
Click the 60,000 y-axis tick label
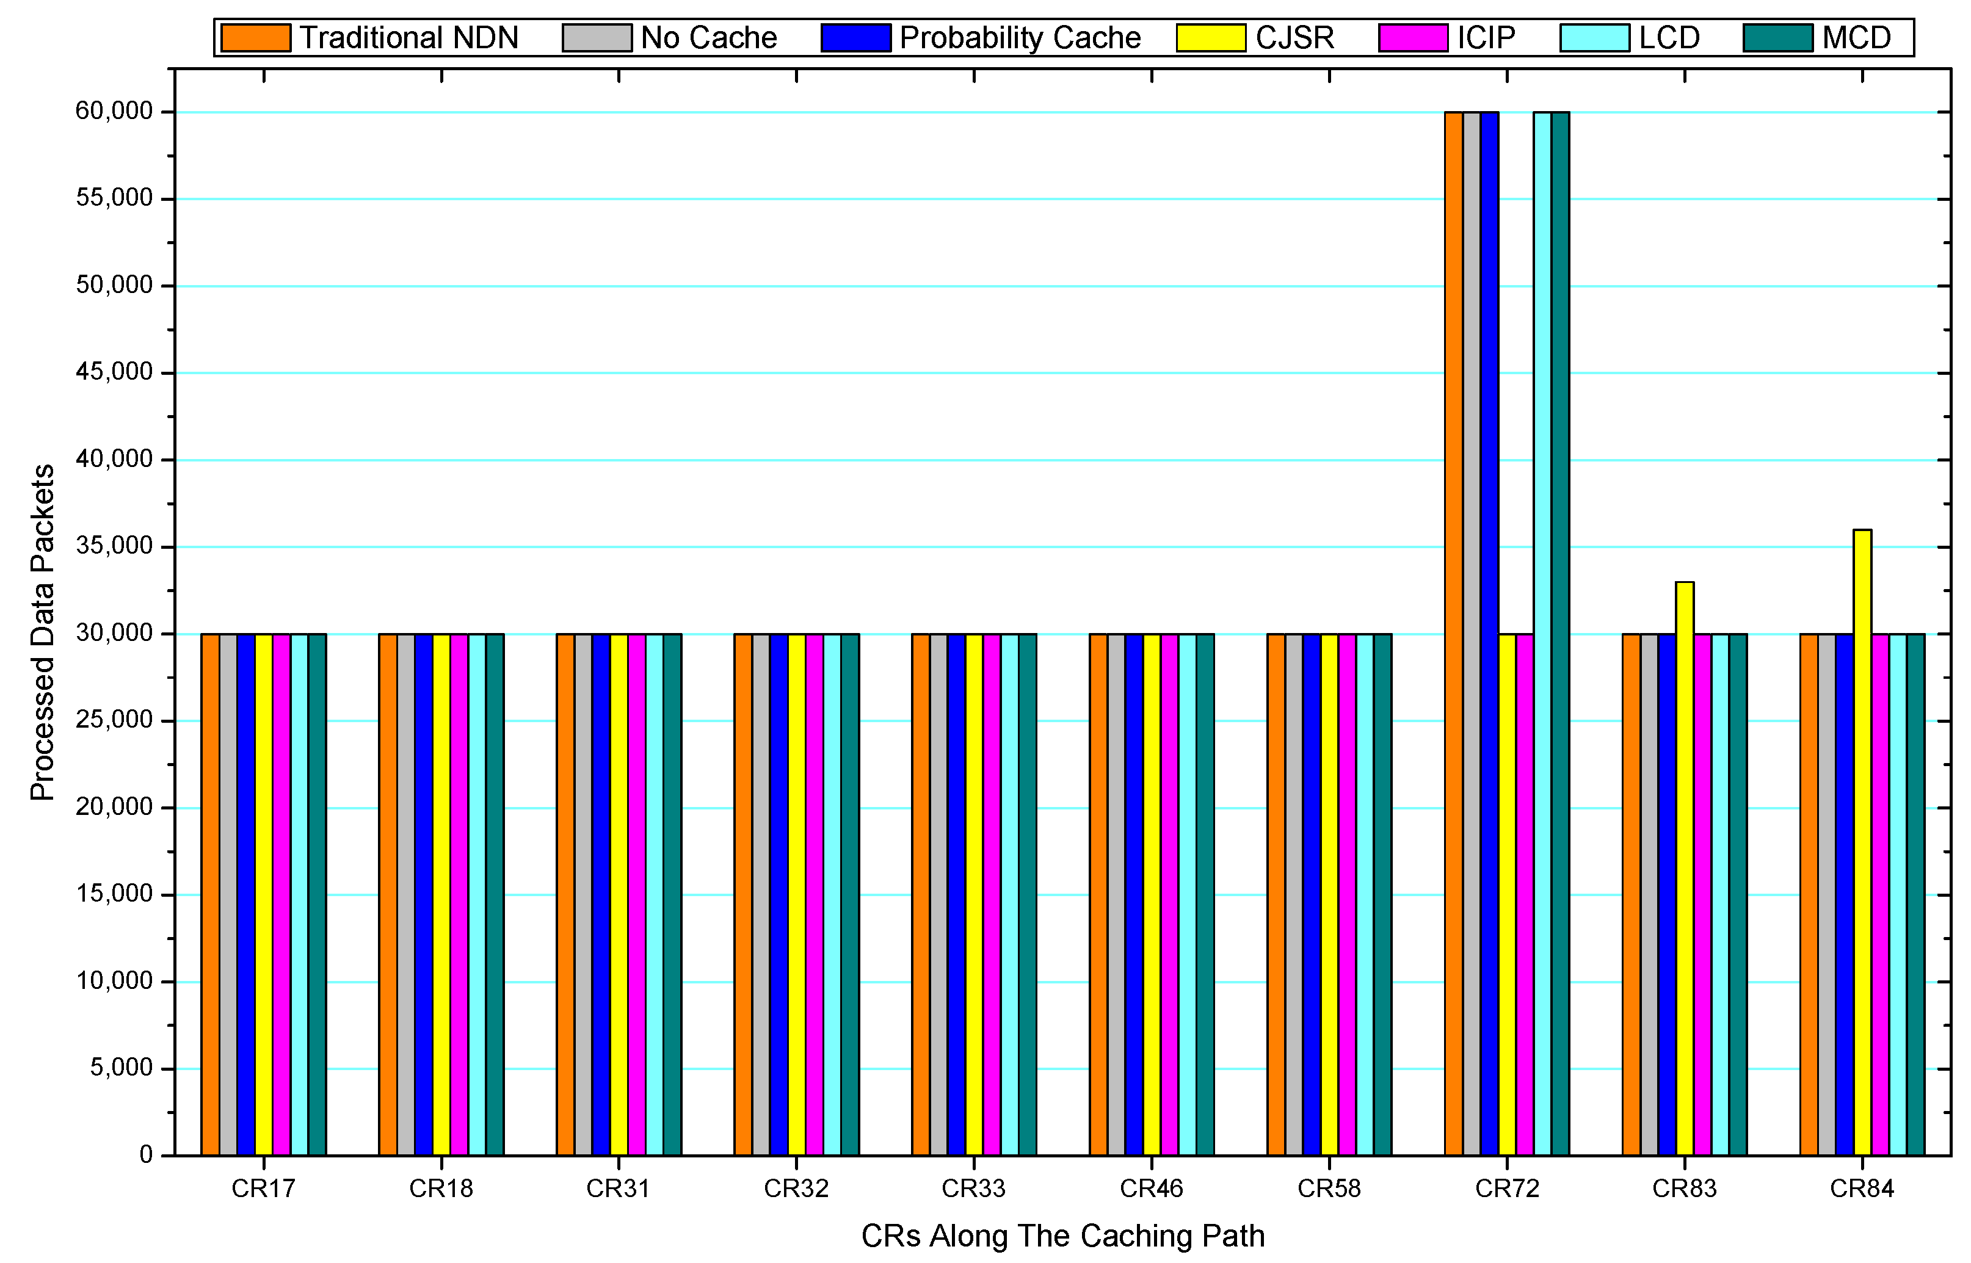(x=114, y=110)
